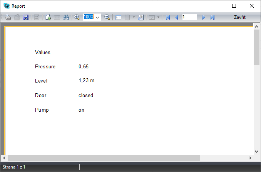The width and height of the screenshot is (261, 172).
Task: Send the report by email with the envelope icon
Action: (57, 17)
